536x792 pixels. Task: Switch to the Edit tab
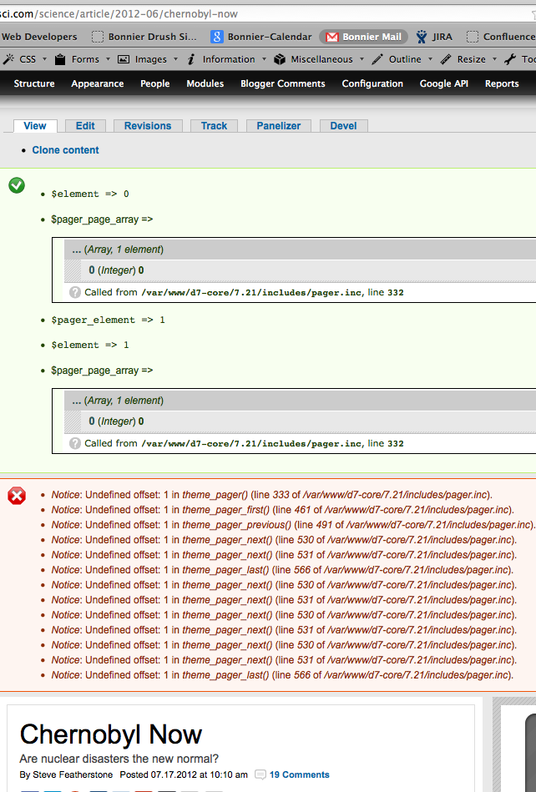[x=85, y=126]
